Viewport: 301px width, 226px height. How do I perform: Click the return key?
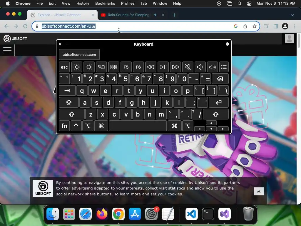[x=219, y=102]
